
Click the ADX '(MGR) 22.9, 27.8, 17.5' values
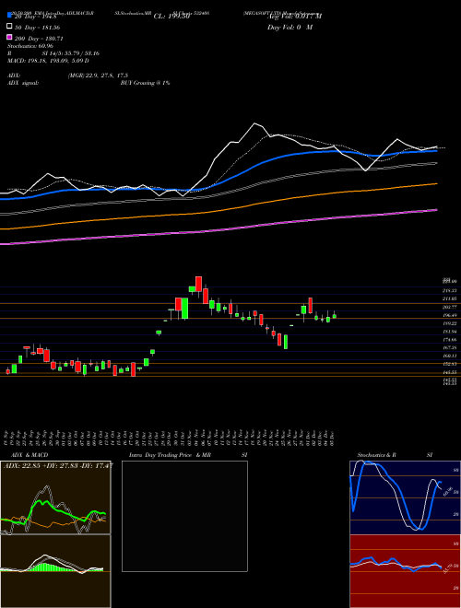98,76
